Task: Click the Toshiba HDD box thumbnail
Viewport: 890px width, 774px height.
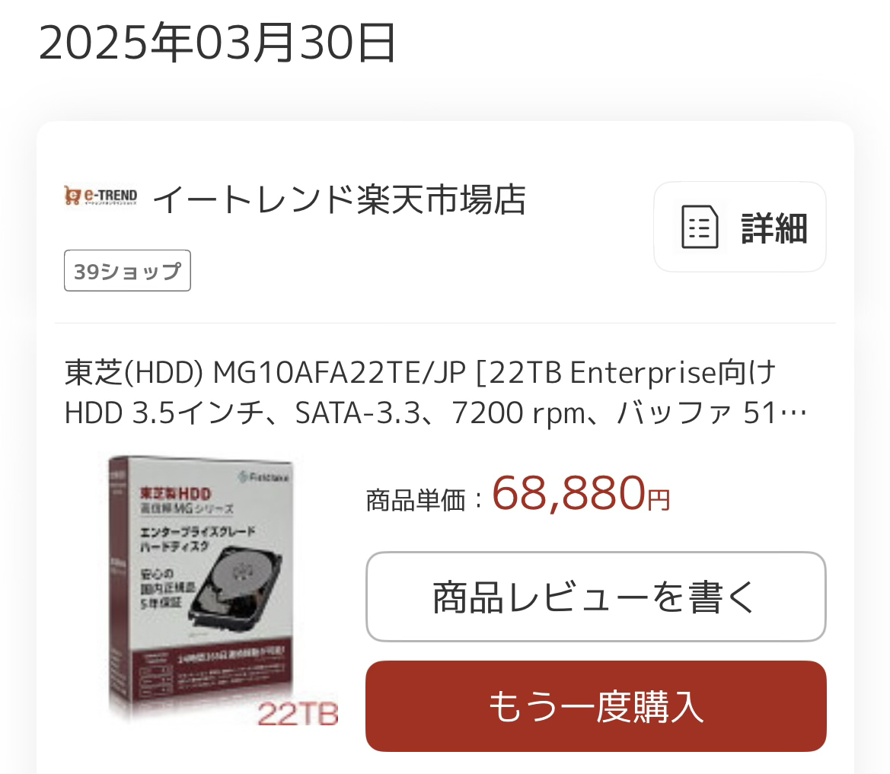Action: 223,590
